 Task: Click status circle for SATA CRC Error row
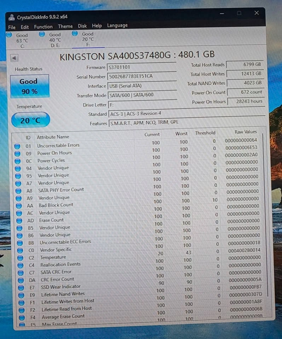(x=21, y=273)
